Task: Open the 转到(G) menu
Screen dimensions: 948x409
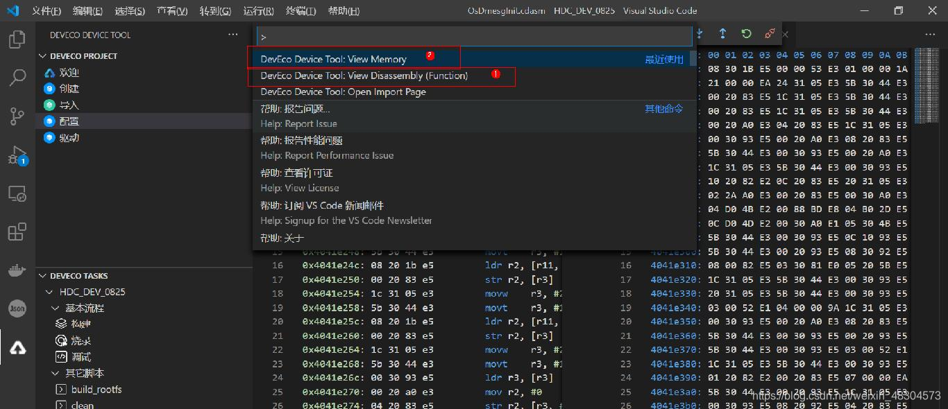Action: pyautogui.click(x=215, y=11)
